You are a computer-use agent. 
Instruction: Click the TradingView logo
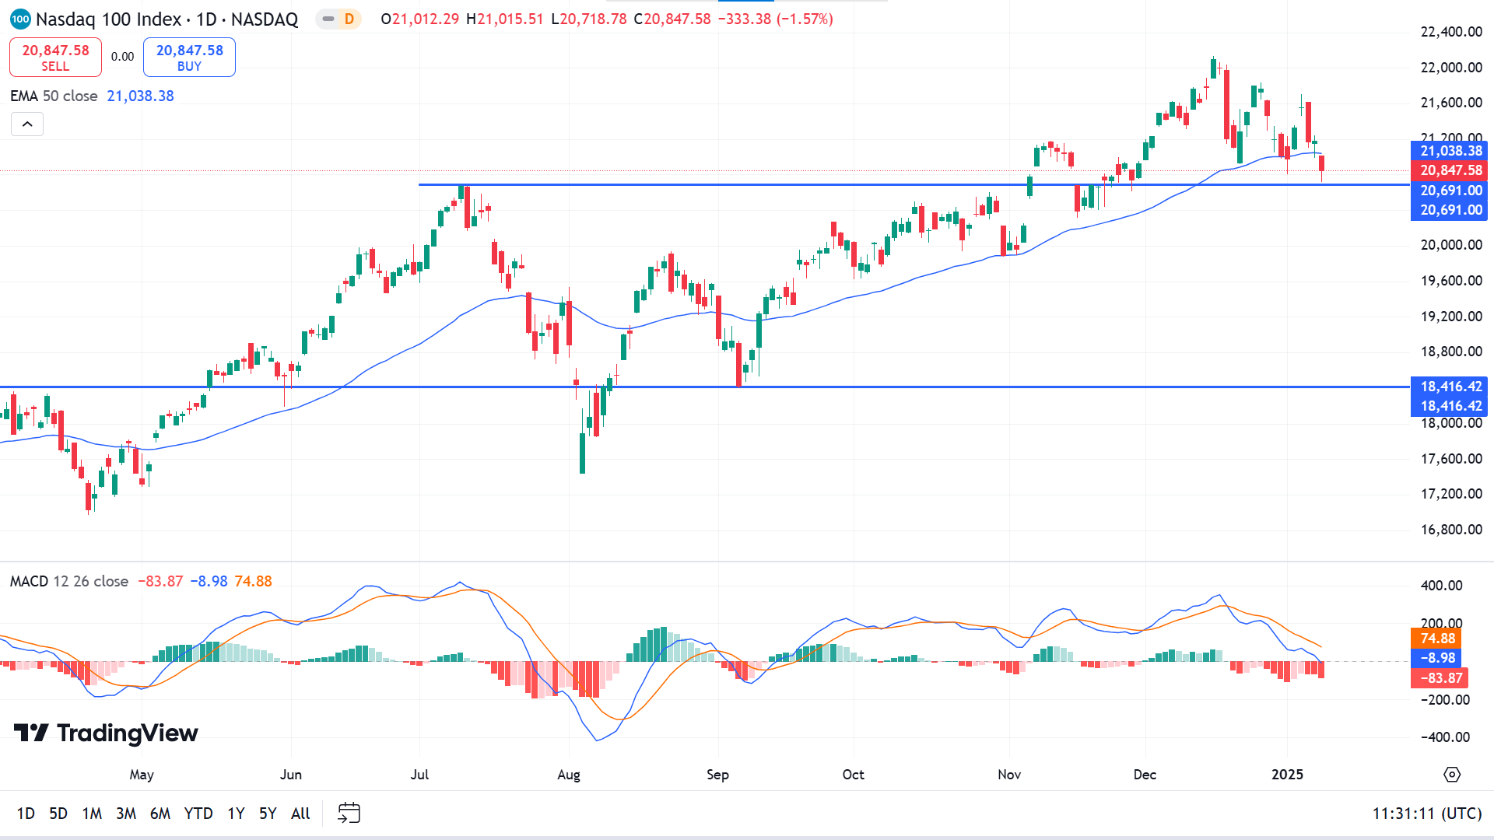point(106,733)
